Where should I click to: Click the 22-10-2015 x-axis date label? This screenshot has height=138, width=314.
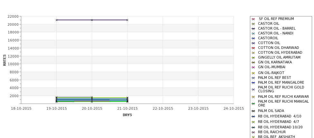[163, 109]
